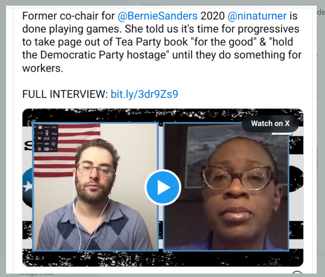Viewport: 325px width, 277px height.
Task: Click the cut-off 'de' text on the right edge
Action: [x=321, y=12]
